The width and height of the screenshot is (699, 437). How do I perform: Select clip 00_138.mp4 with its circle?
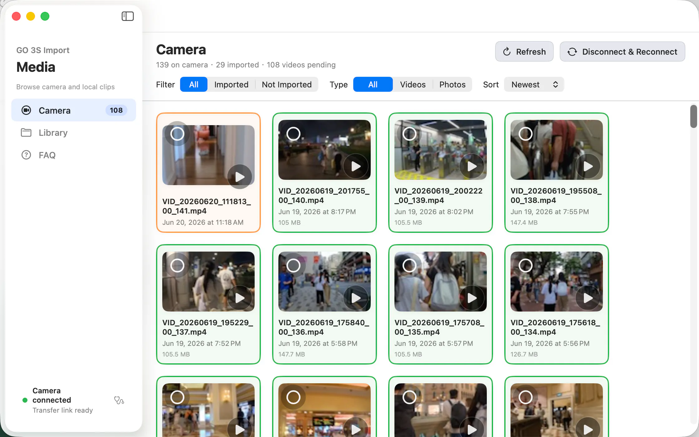pyautogui.click(x=525, y=134)
